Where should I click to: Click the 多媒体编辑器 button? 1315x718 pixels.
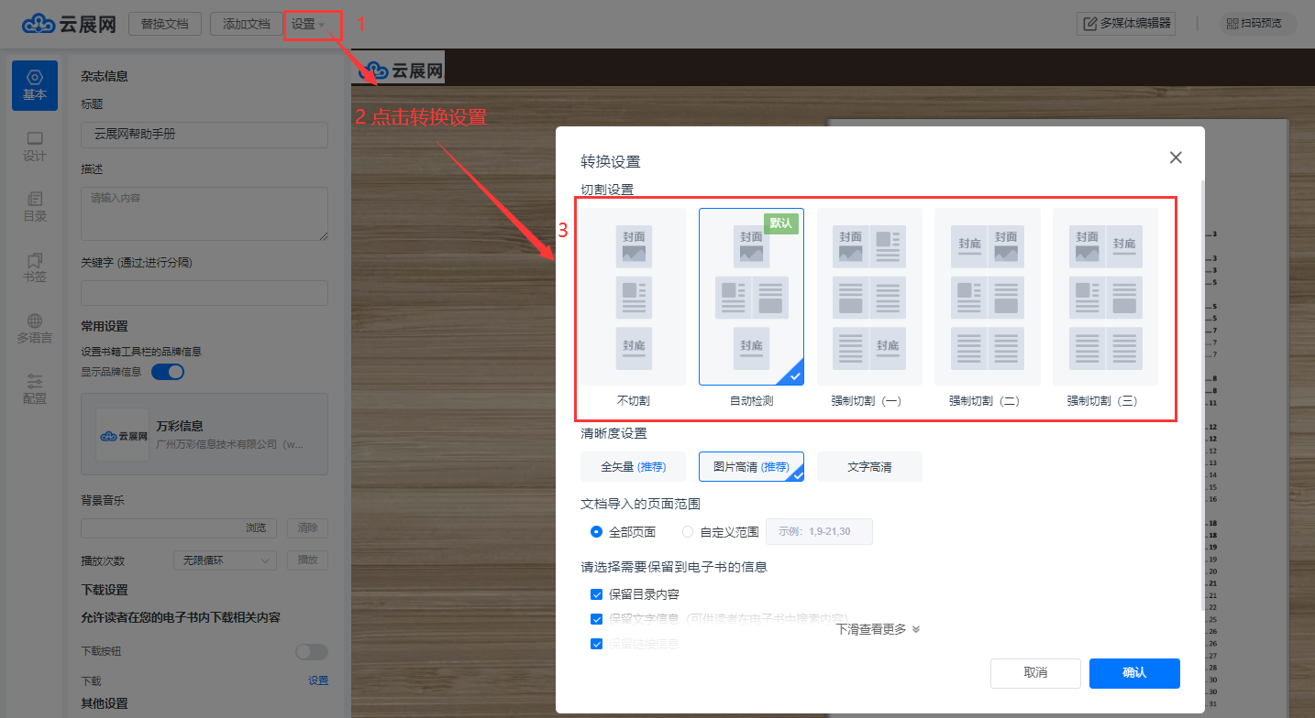[1127, 25]
